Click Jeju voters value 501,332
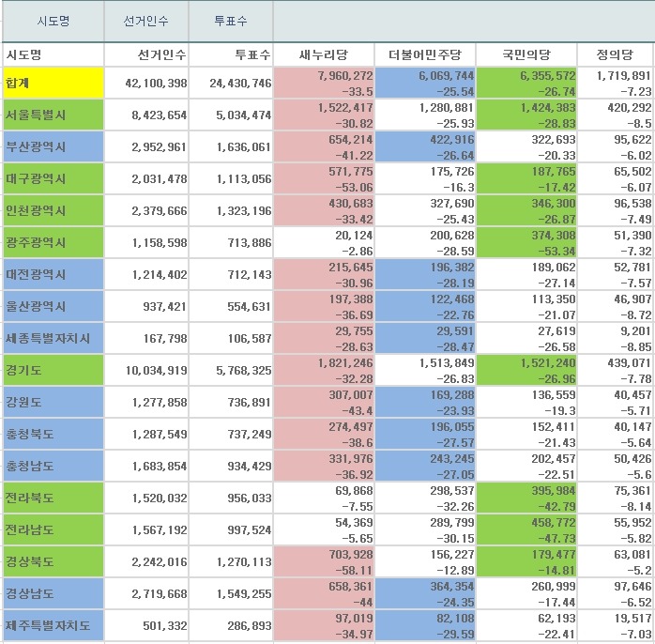 (165, 625)
